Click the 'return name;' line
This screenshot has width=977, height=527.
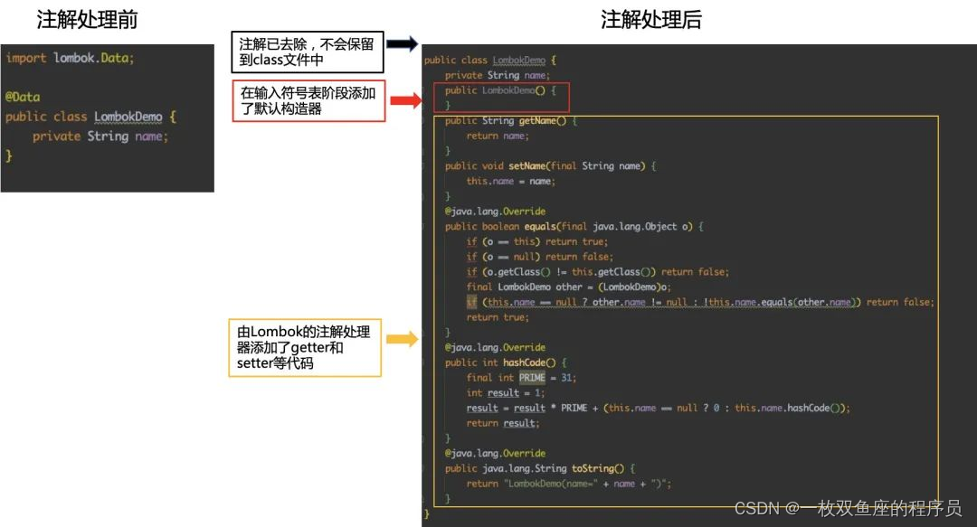498,136
